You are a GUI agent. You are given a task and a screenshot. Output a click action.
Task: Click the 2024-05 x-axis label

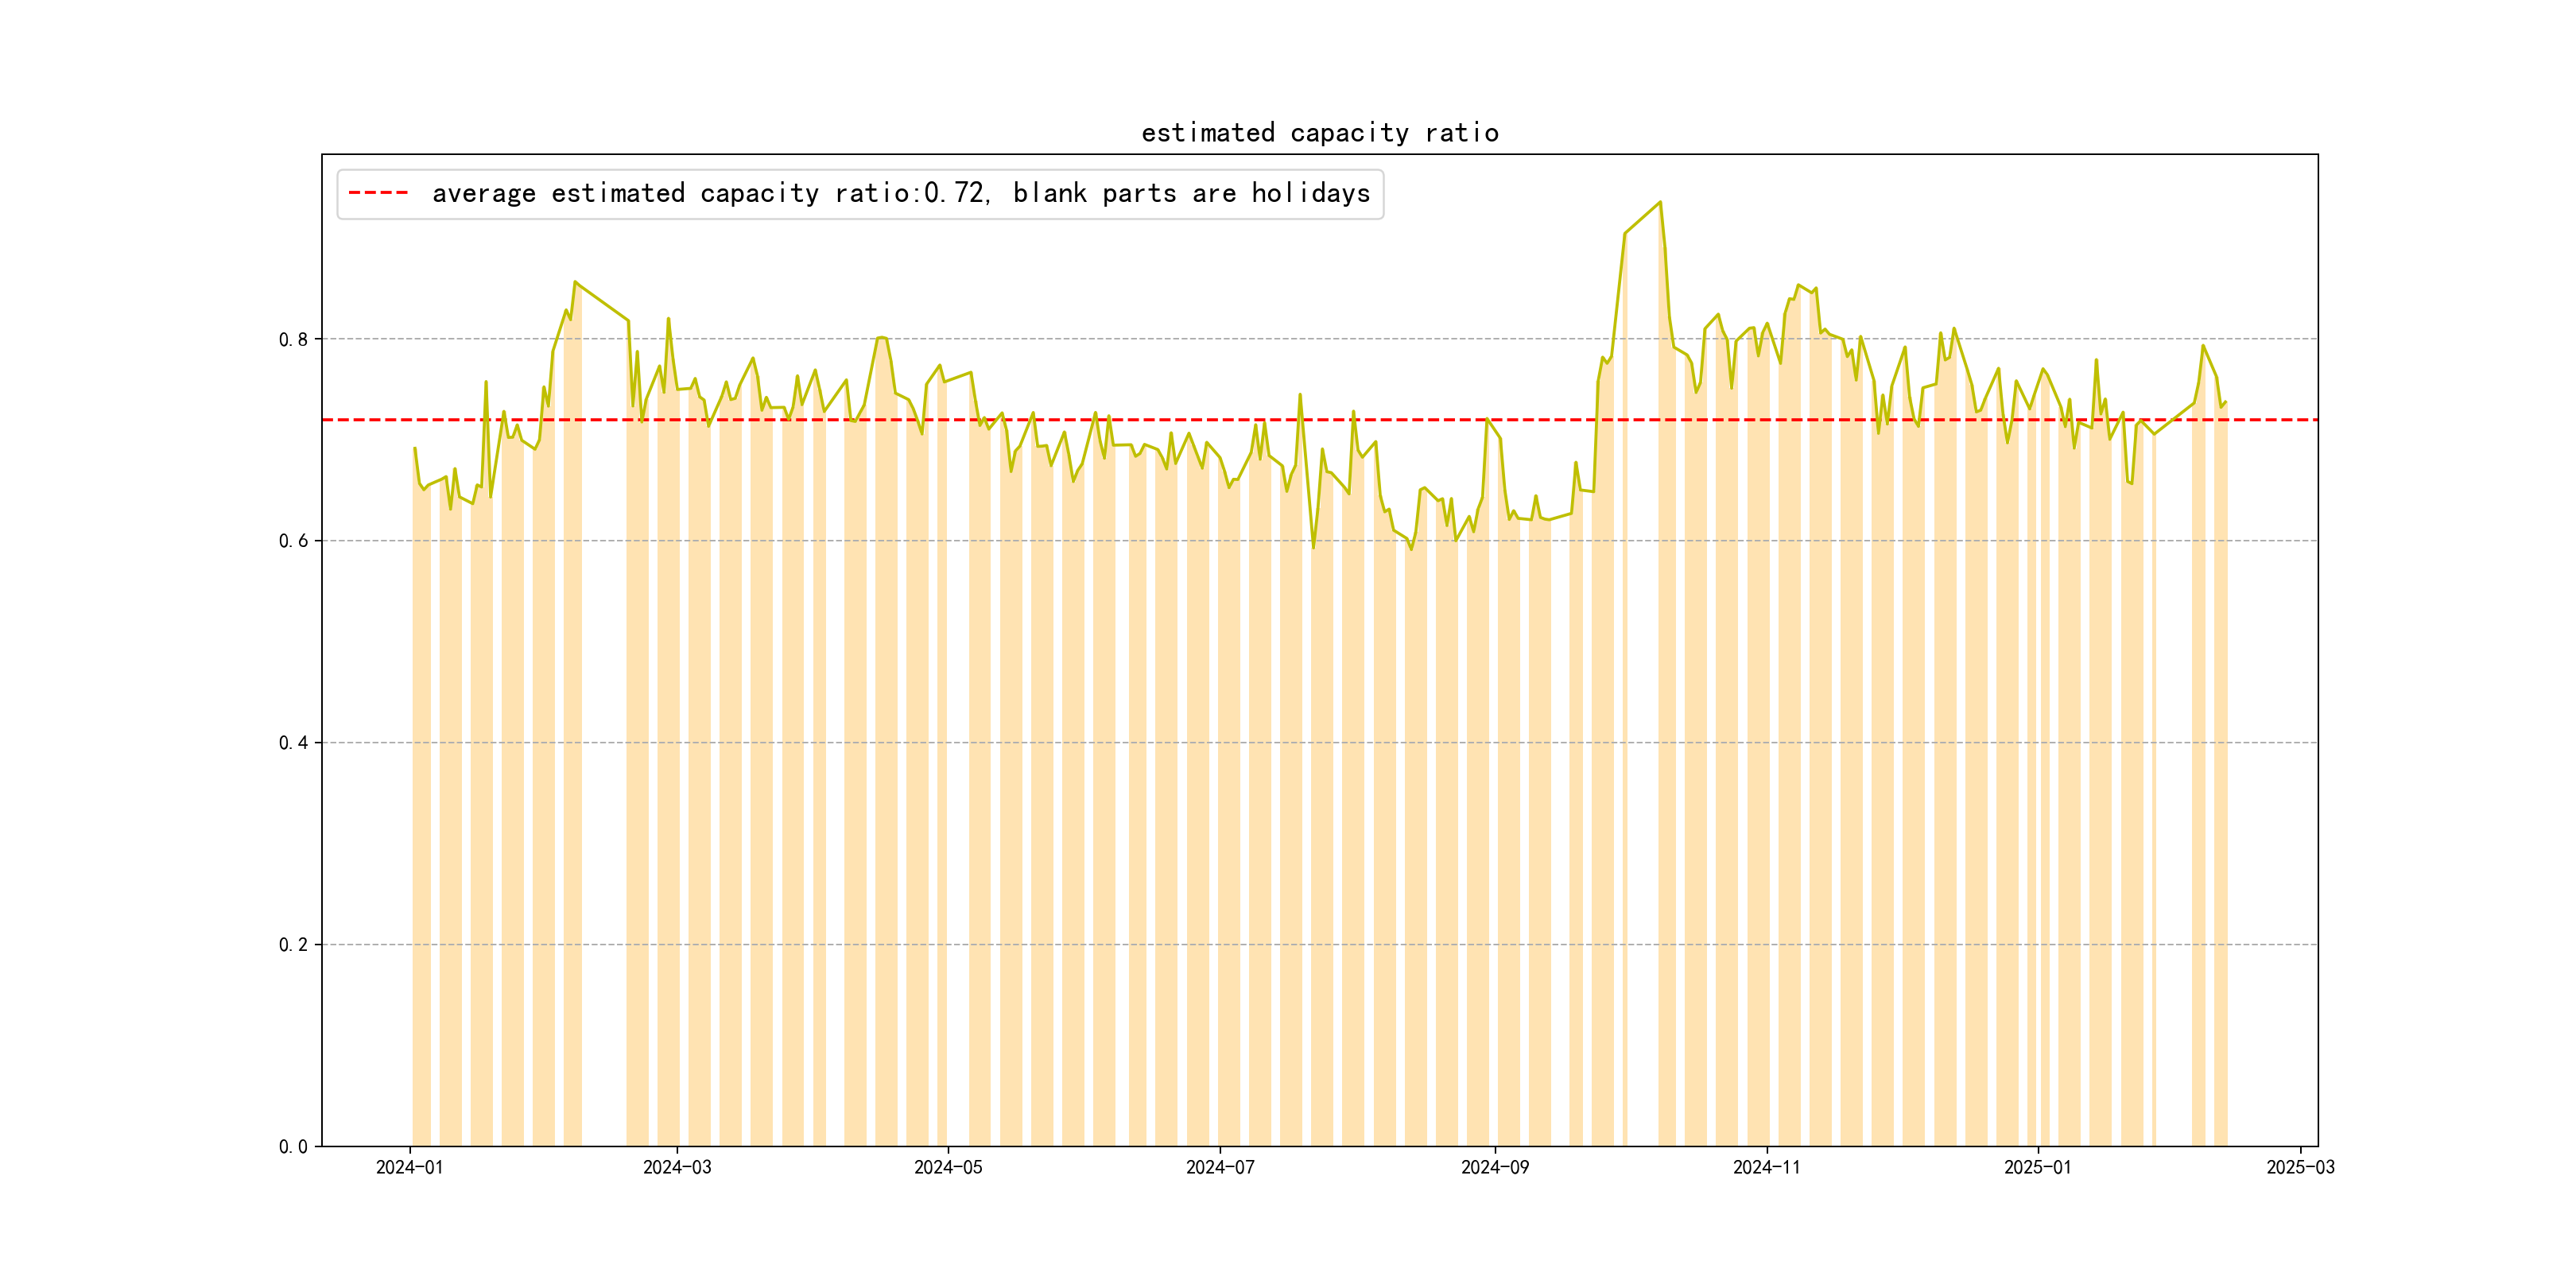tap(948, 1167)
